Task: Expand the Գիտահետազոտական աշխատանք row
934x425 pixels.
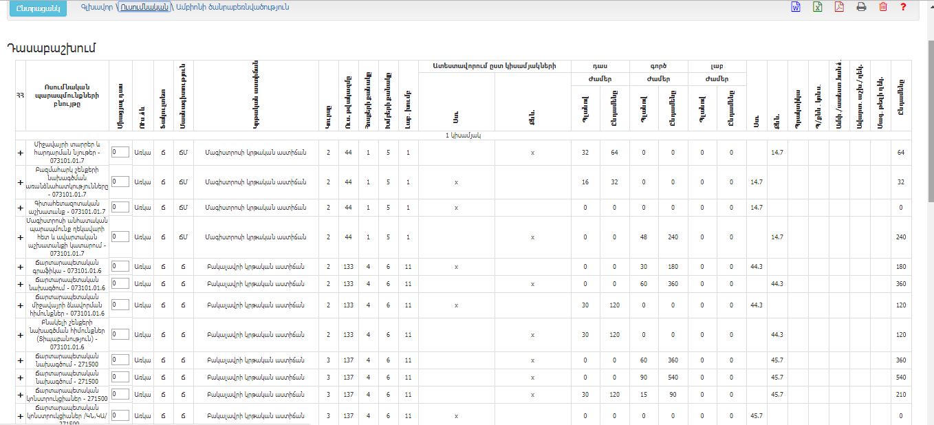Action: (20, 207)
